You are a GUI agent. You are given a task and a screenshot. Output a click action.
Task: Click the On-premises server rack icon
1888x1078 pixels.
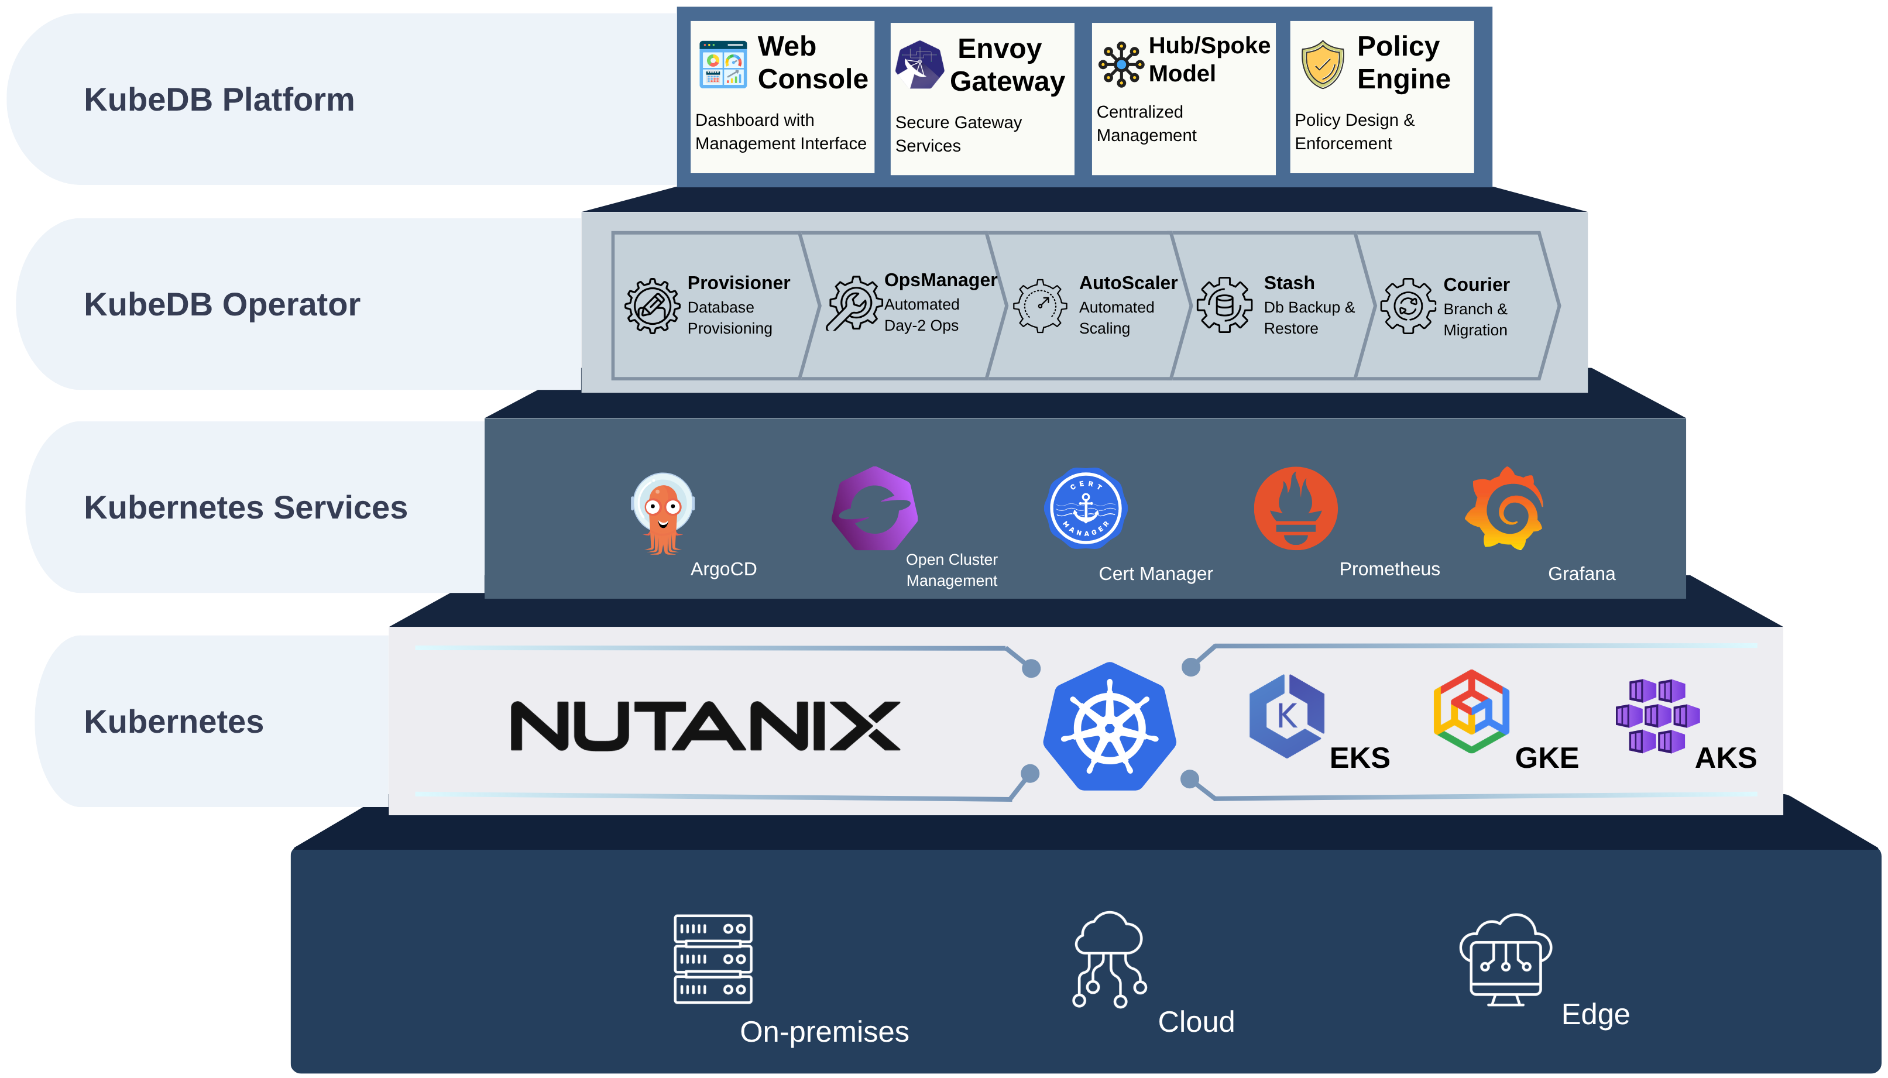pos(712,959)
